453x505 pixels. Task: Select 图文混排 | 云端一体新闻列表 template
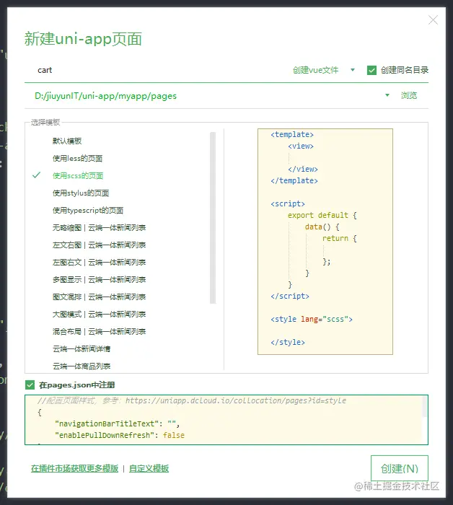click(99, 297)
